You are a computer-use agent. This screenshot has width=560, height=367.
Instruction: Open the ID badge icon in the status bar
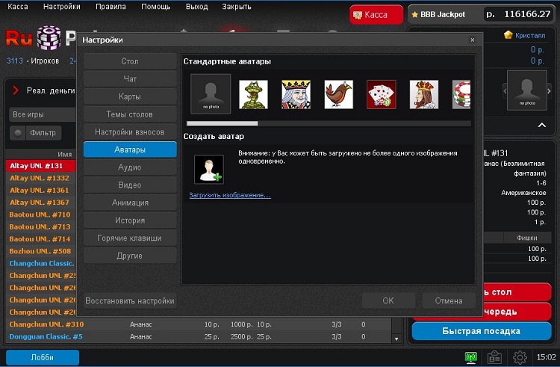pos(494,357)
